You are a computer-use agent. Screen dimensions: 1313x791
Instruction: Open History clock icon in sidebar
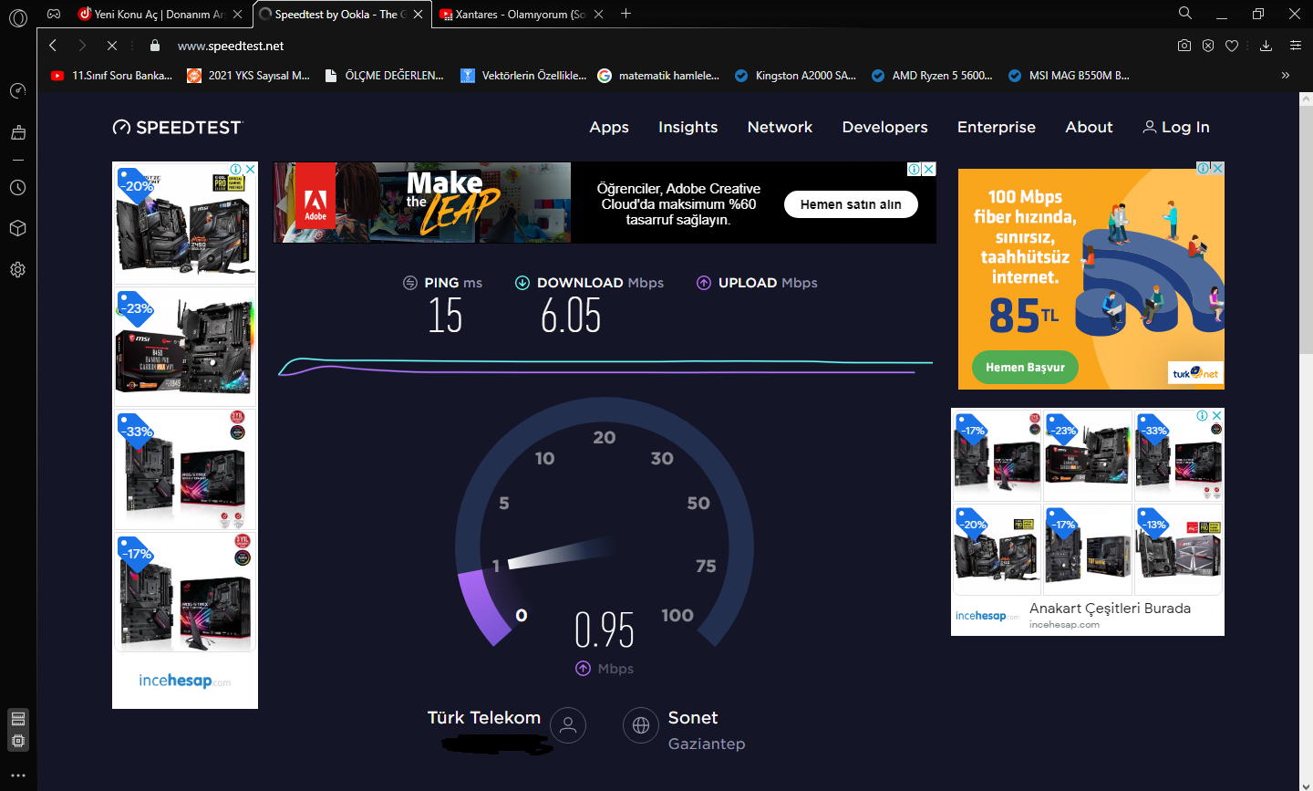[18, 187]
